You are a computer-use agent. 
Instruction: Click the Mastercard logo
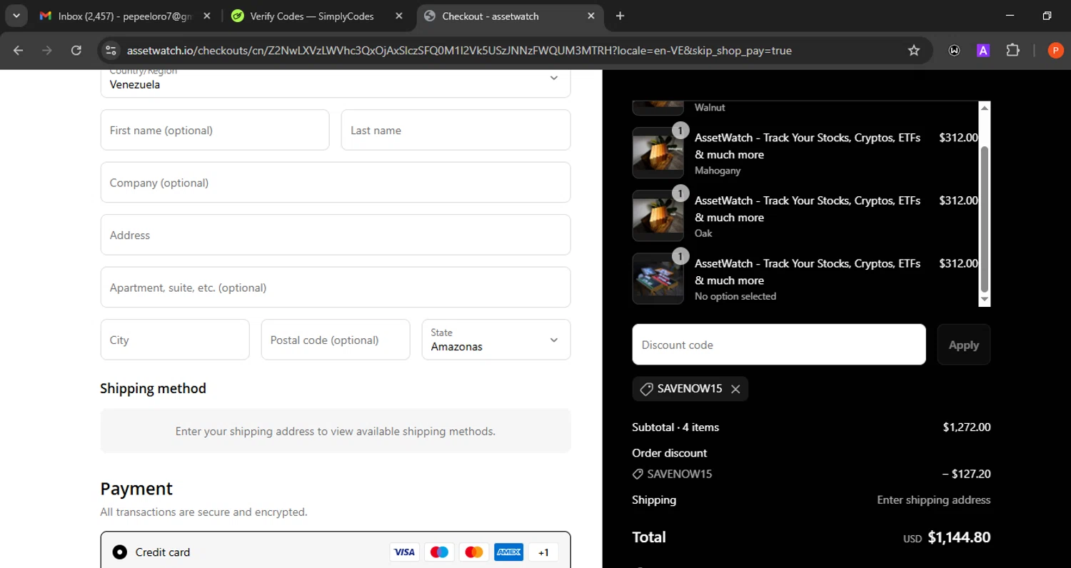(474, 552)
